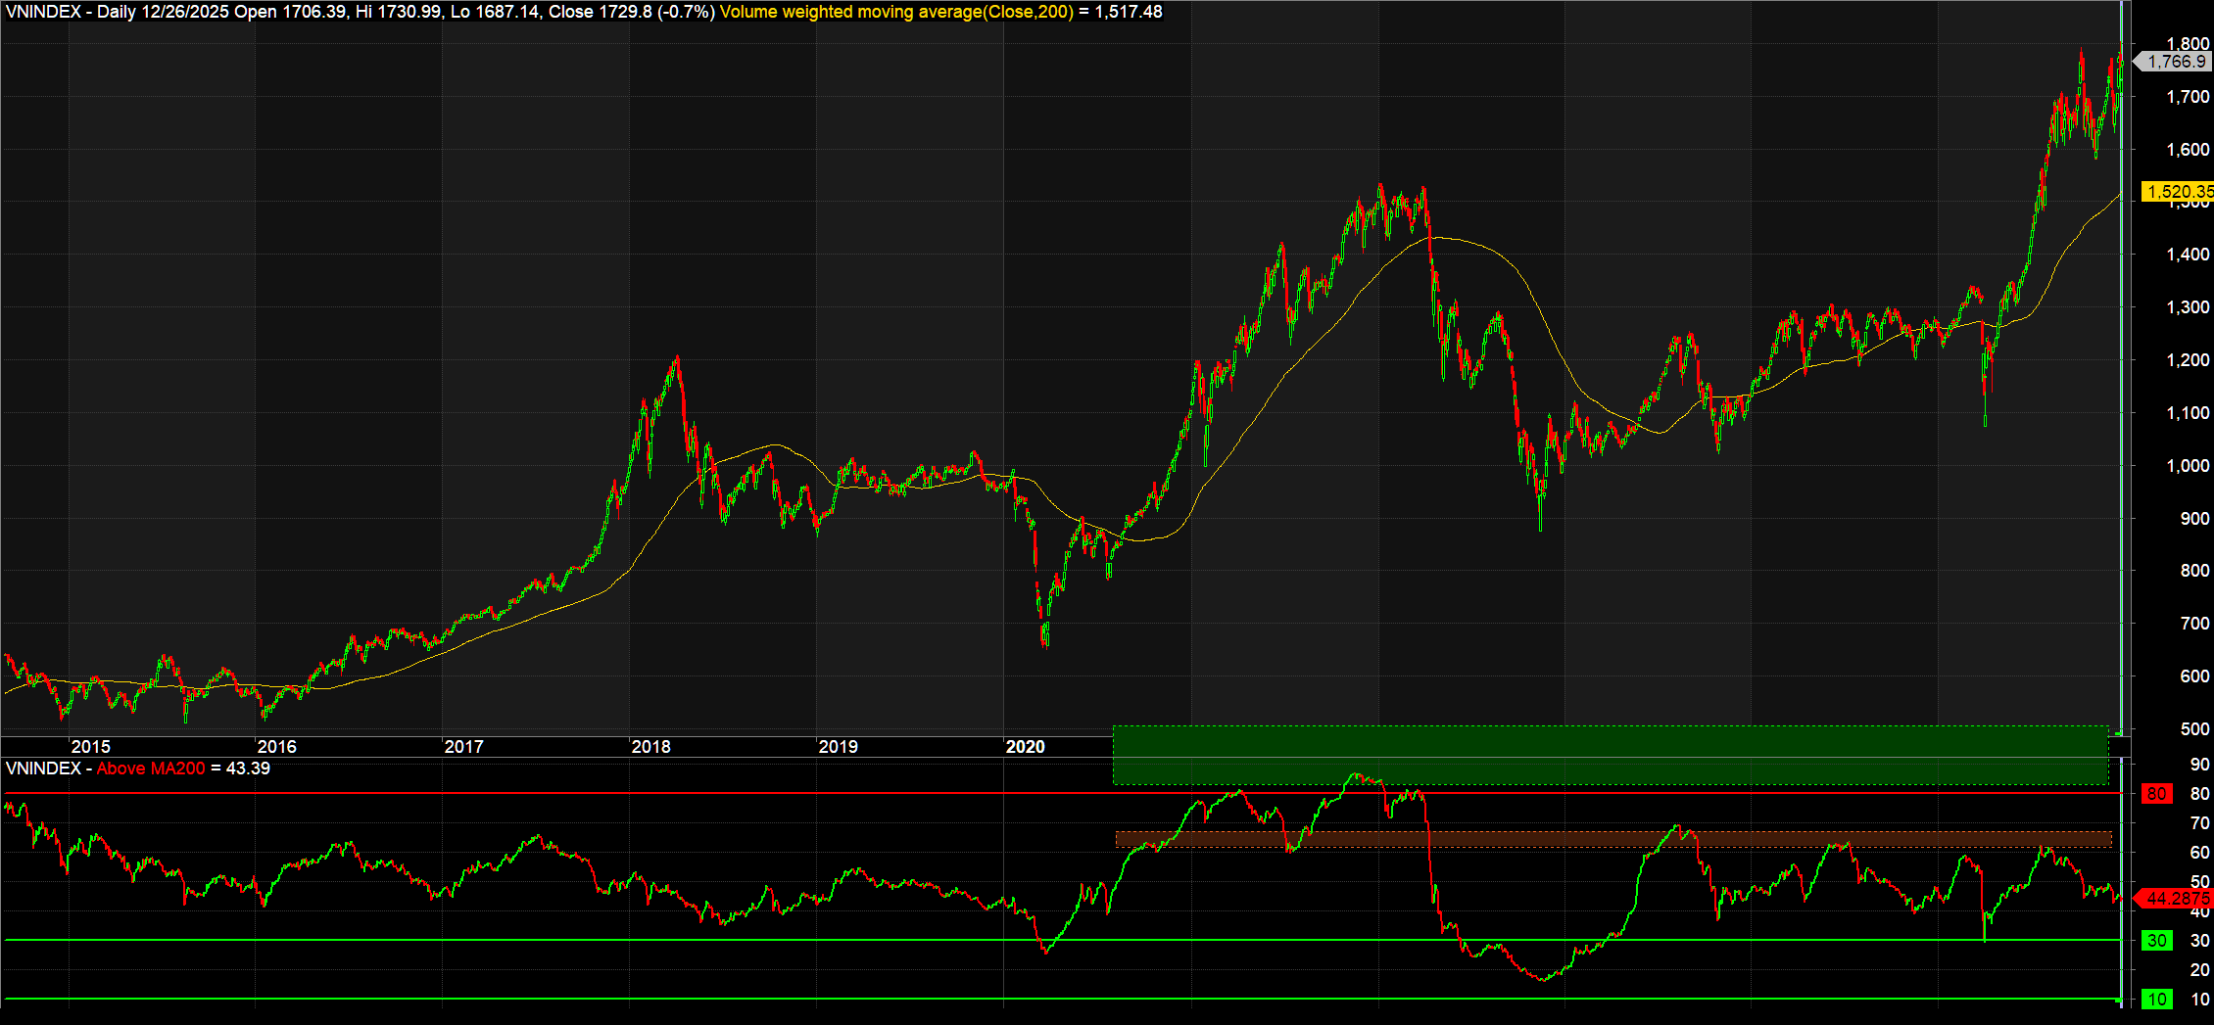Click the 500 label on the price axis
Viewport: 2214px width, 1025px height.
[2194, 729]
